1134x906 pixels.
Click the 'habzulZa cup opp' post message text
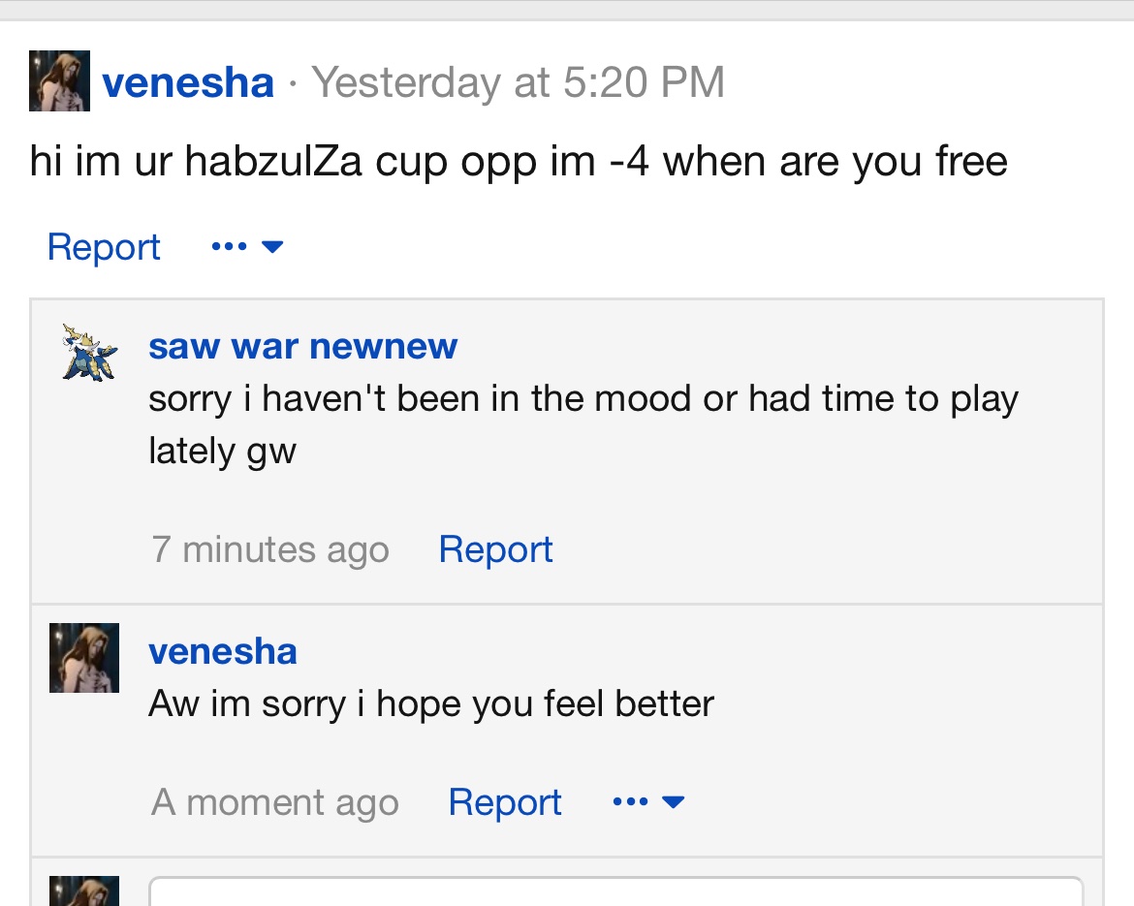tap(519, 161)
